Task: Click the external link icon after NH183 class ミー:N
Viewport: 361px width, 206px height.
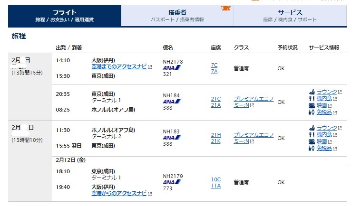Action: 252,141
